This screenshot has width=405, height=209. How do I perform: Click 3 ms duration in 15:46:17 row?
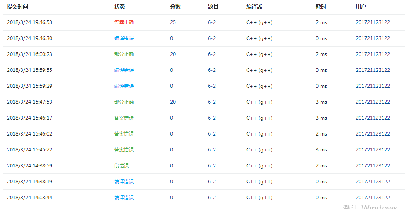coord(321,118)
